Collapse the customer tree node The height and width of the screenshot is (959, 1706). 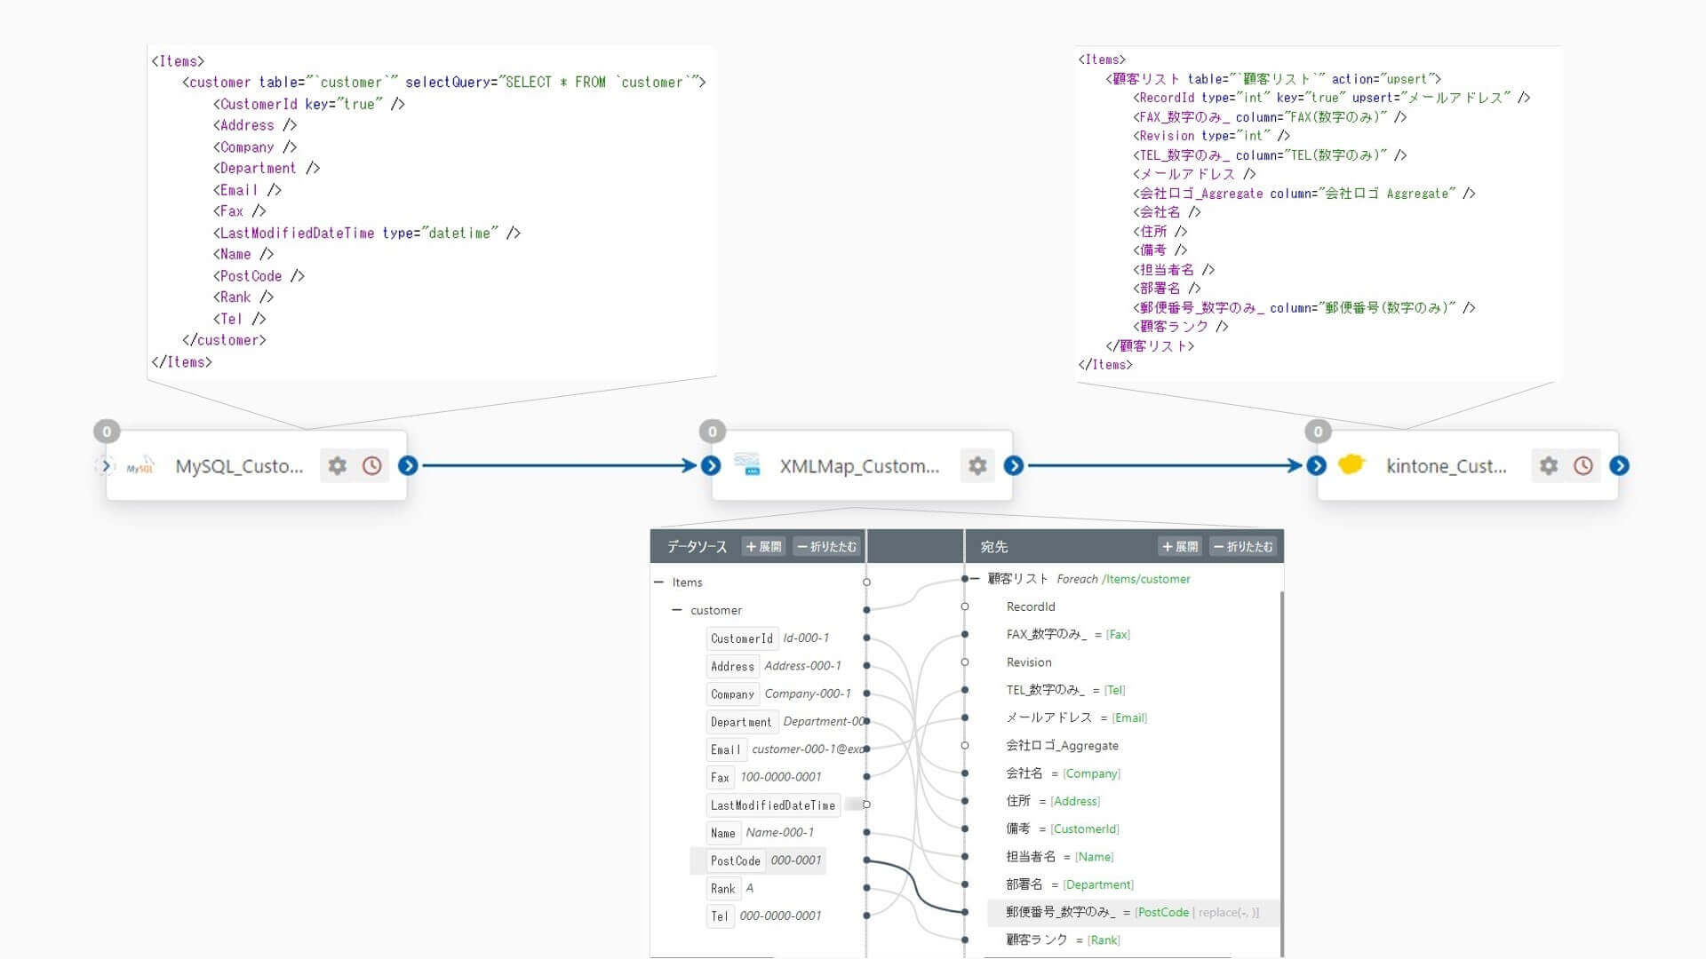677,610
